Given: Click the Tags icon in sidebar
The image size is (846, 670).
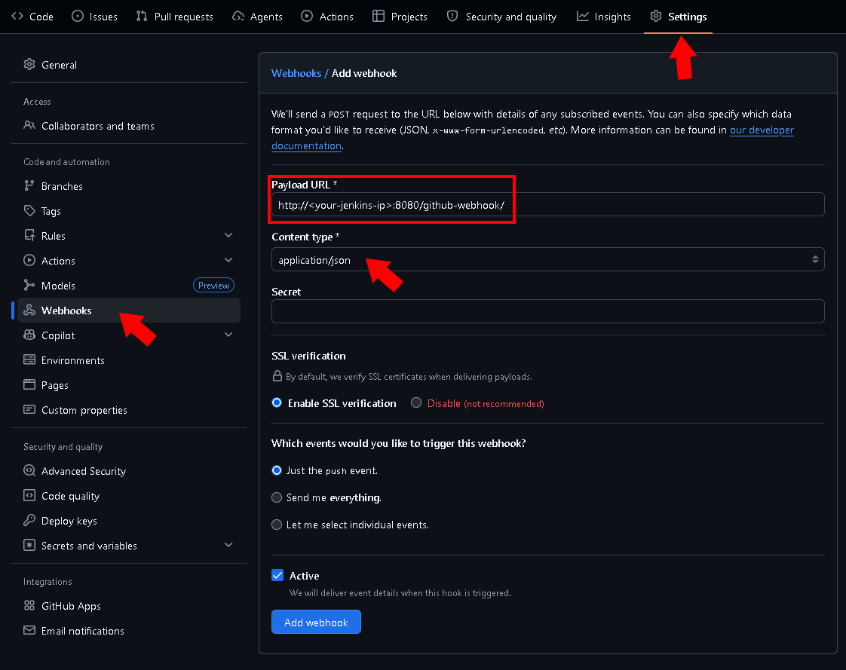Looking at the screenshot, I should 29,211.
